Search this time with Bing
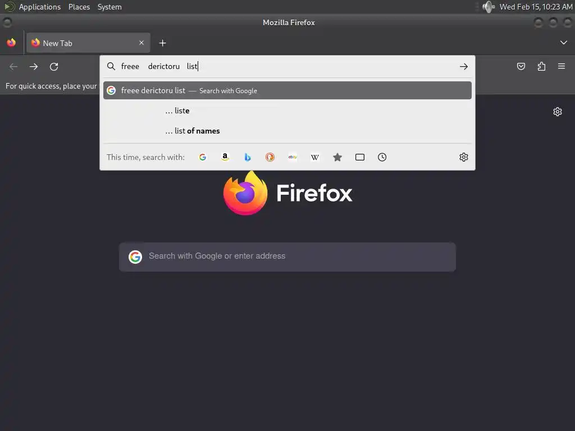Viewport: 575px width, 431px height. tap(248, 157)
